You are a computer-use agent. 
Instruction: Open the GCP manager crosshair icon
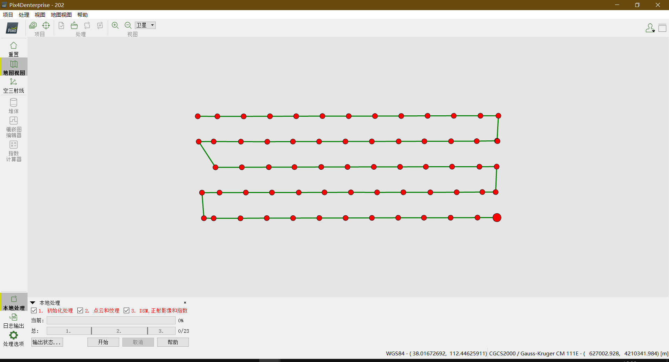click(x=46, y=25)
